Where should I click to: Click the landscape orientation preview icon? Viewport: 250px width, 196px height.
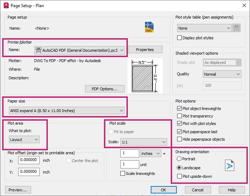click(230, 165)
